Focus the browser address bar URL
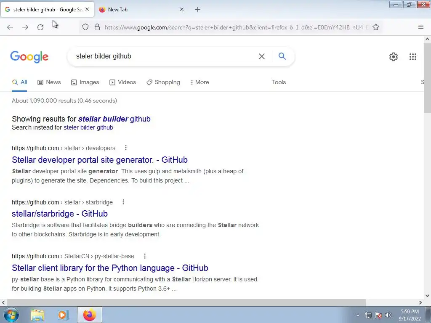 (236, 27)
